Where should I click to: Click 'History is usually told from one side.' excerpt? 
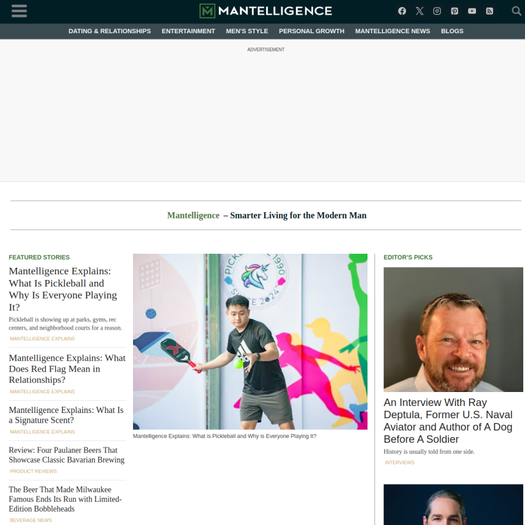(429, 452)
